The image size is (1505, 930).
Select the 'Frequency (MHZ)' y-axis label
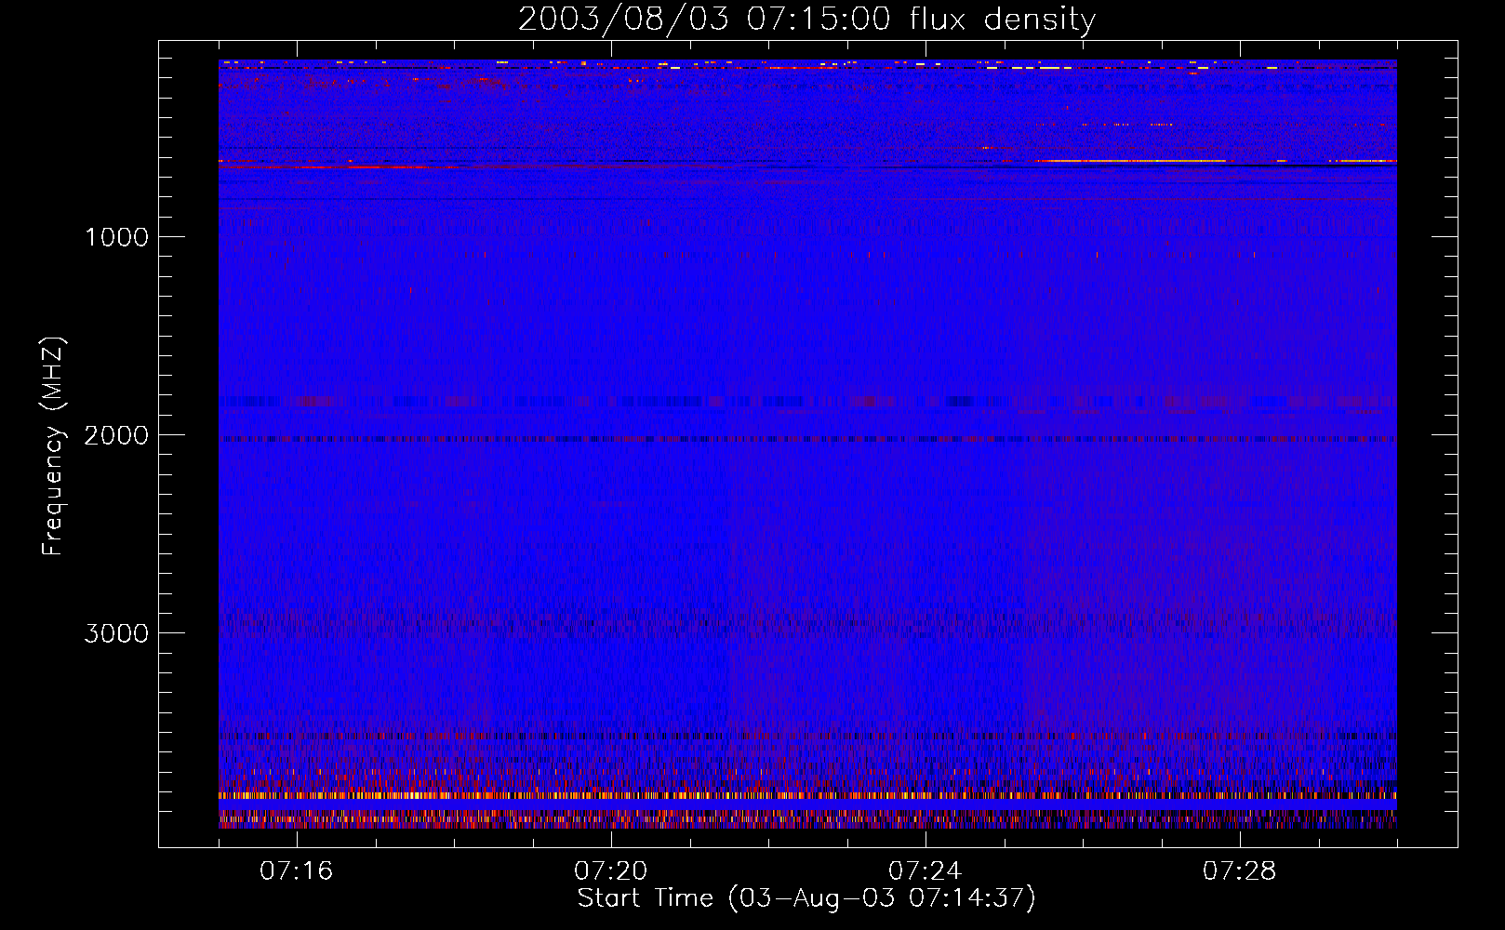coord(52,446)
